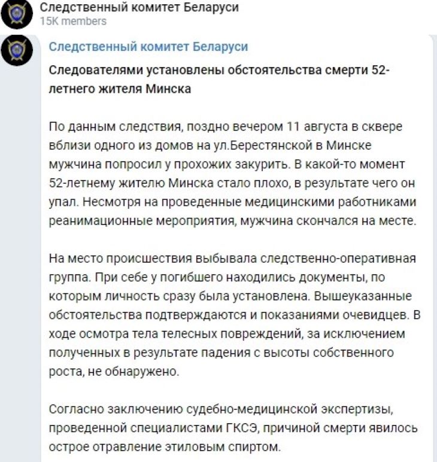Open channel info via header title
Image resolution: width=437 pixels, height=462 pixels.
pyautogui.click(x=139, y=8)
